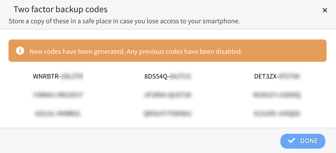Click the blurred suffix after WNRBTR-
Image resolution: width=336 pixels, height=153 pixels.
72,76
